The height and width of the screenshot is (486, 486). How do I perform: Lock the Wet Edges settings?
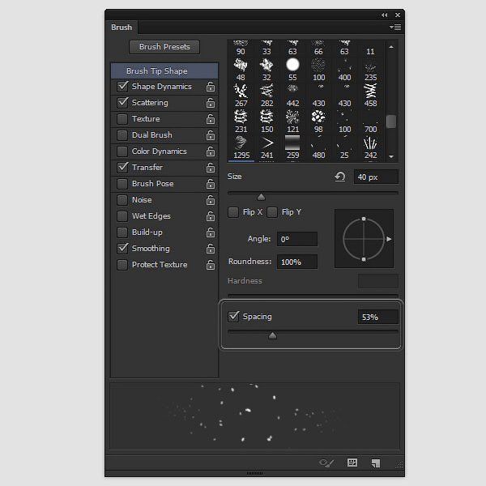211,216
